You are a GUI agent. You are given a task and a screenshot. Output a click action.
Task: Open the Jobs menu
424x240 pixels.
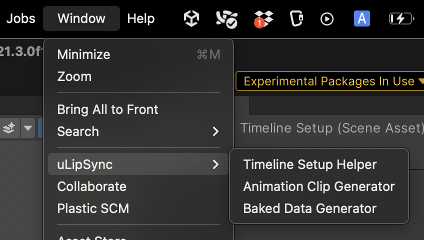pyautogui.click(x=21, y=19)
